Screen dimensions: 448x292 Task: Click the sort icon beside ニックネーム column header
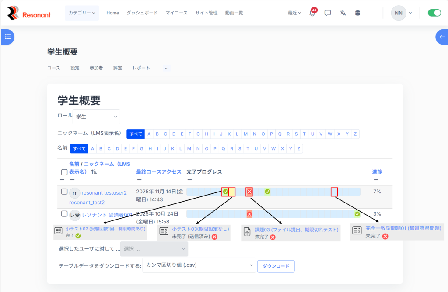(94, 172)
